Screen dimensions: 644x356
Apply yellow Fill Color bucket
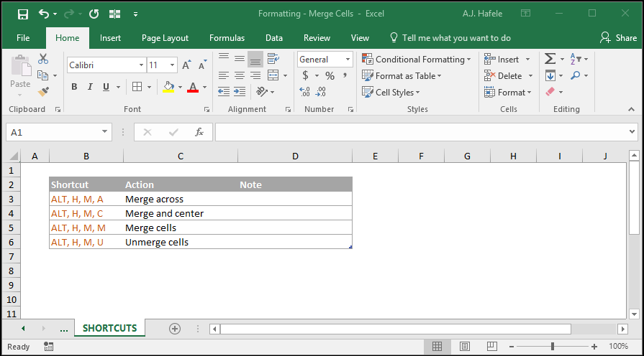168,87
